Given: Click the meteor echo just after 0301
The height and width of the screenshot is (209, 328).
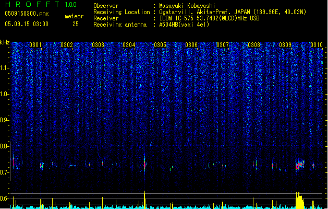Looking at the screenshot, I should click(x=42, y=166).
